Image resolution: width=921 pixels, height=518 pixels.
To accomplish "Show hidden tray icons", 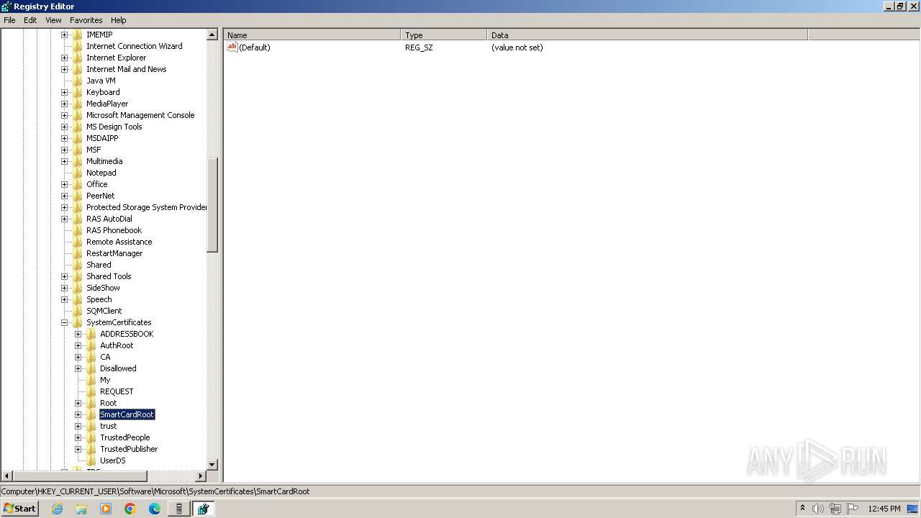I will pos(802,508).
